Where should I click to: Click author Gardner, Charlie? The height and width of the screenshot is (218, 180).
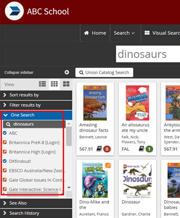[136, 214]
